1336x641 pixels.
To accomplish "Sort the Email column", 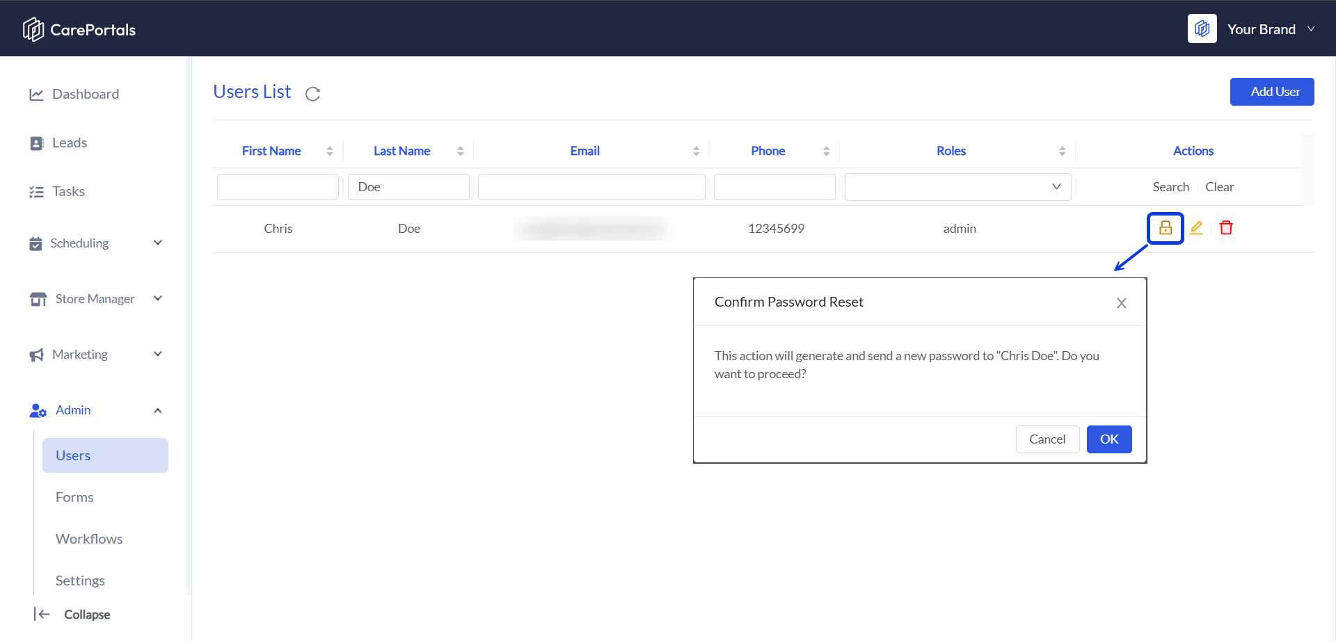I will tap(696, 151).
